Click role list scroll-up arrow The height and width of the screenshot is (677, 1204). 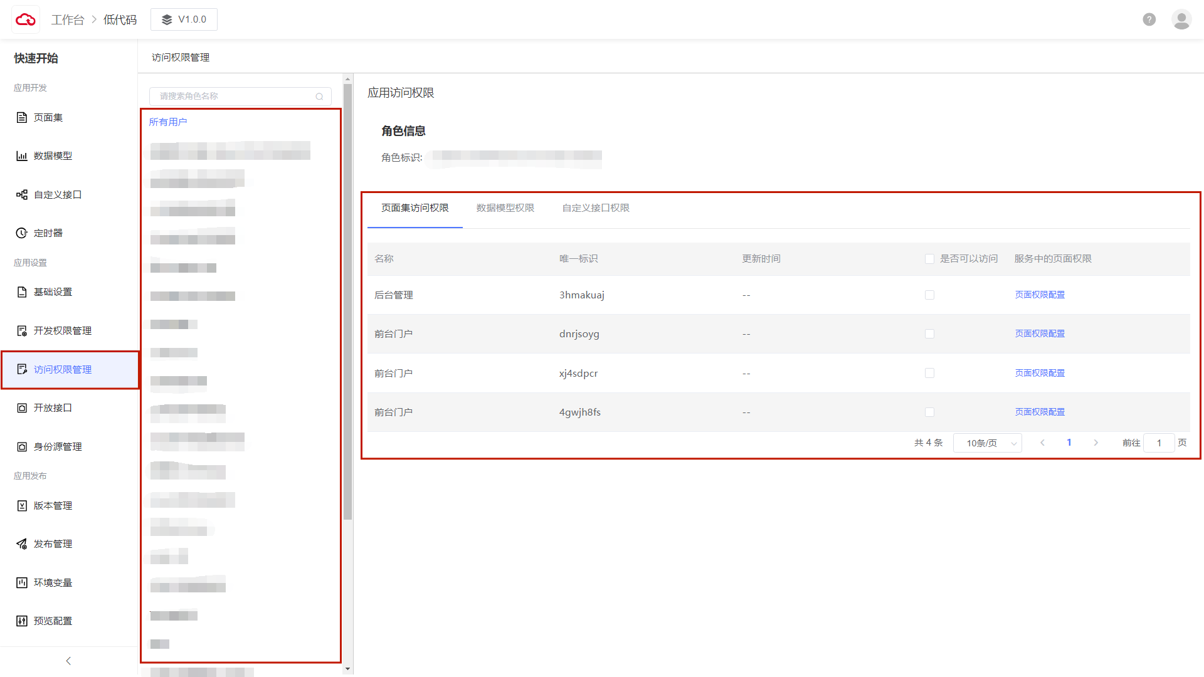347,79
